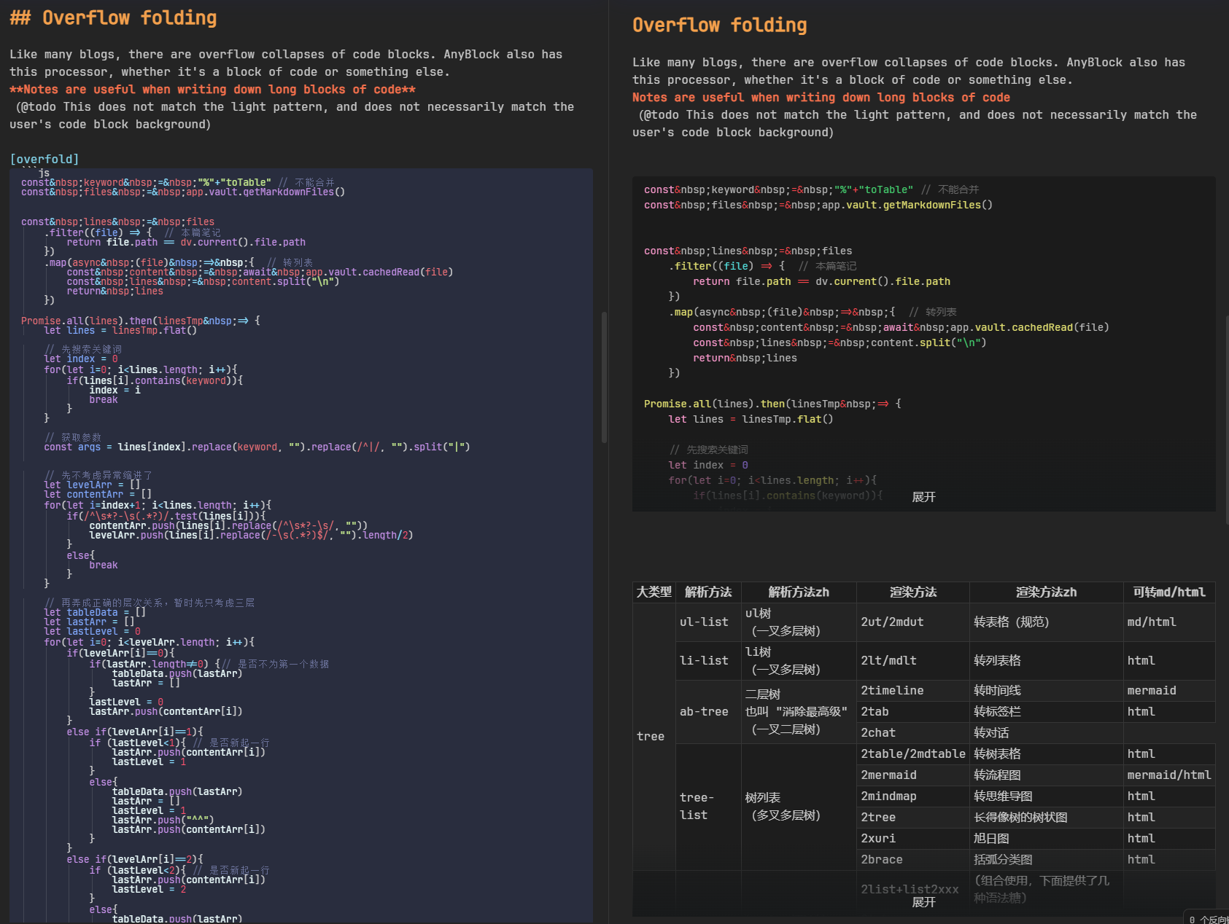The image size is (1229, 924).
Task: Click the mermaid/html table cell
Action: 1168,775
